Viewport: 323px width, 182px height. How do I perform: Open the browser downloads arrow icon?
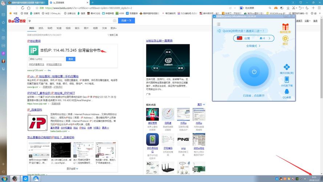[288, 8]
